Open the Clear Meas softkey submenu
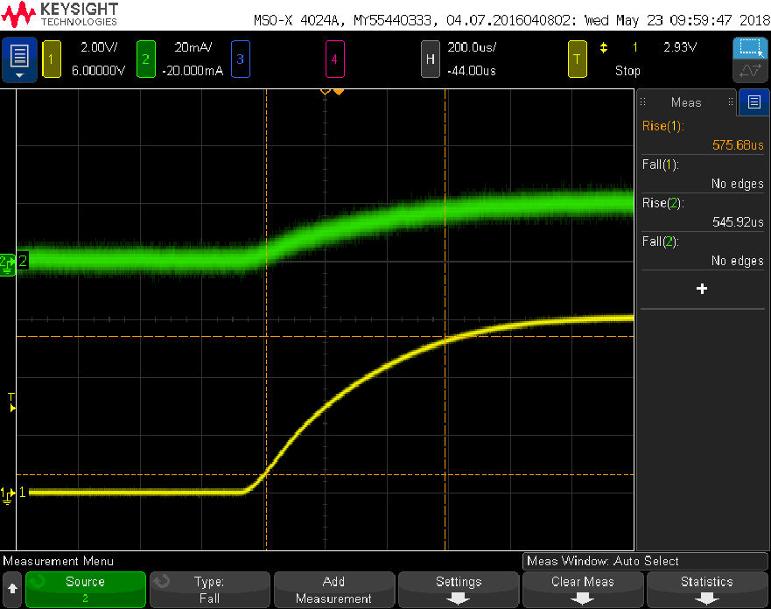The height and width of the screenshot is (609, 771). [583, 590]
